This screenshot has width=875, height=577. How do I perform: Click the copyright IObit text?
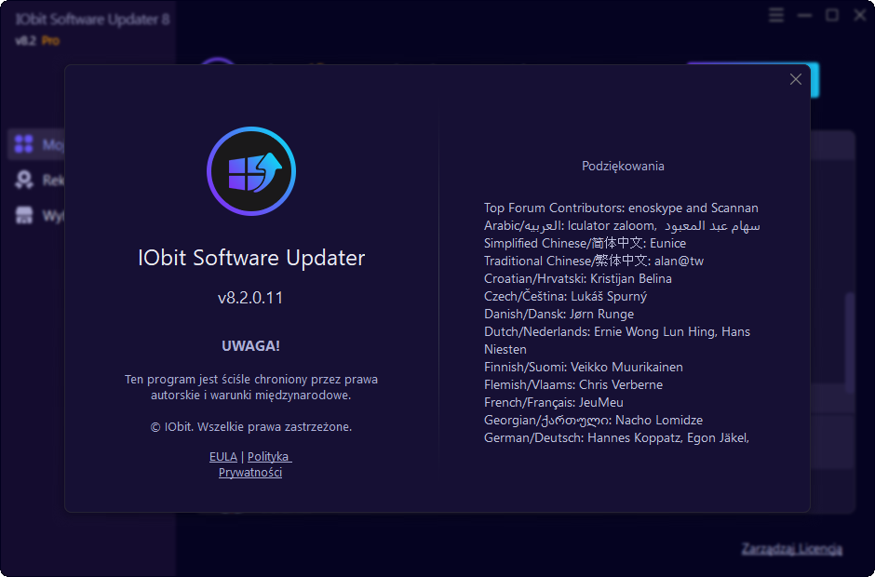coord(251,427)
